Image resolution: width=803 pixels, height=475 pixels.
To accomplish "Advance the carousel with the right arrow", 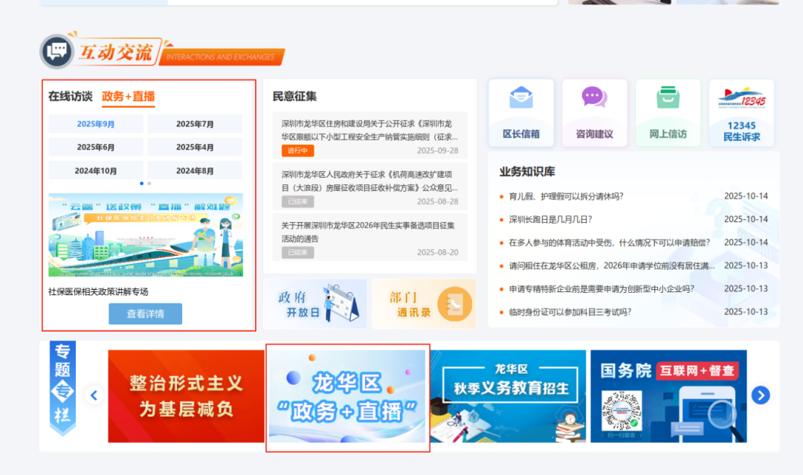I will (760, 395).
